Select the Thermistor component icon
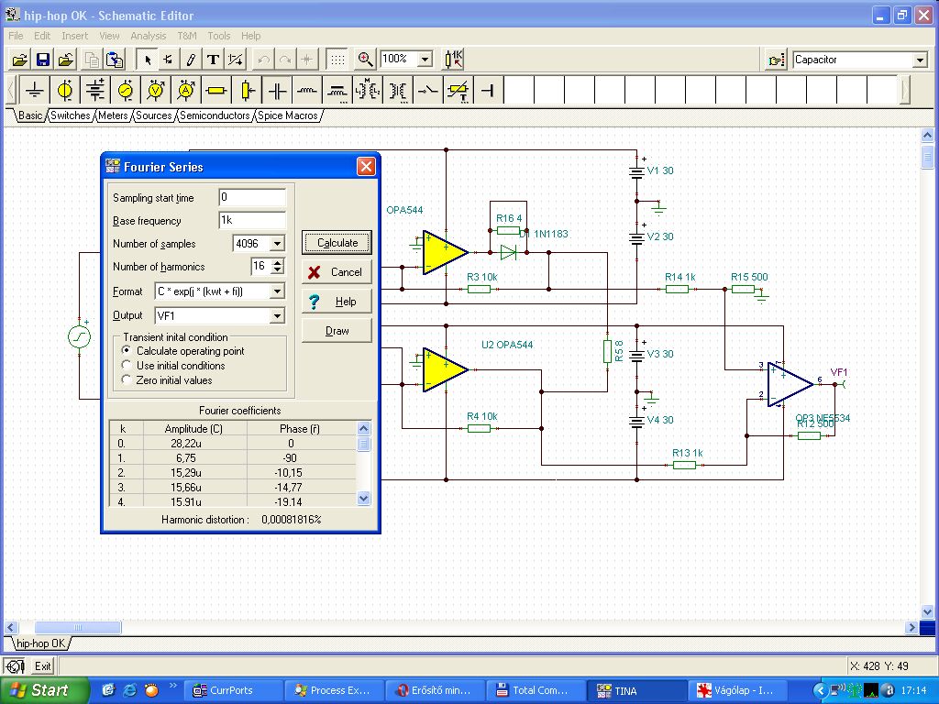Image resolution: width=939 pixels, height=704 pixels. point(458,91)
